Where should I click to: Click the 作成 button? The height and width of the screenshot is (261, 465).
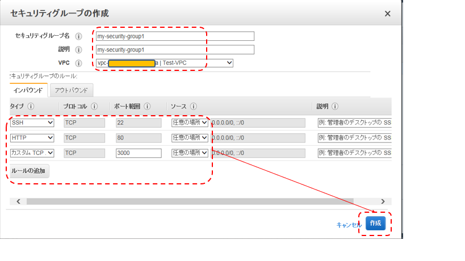pyautogui.click(x=375, y=224)
